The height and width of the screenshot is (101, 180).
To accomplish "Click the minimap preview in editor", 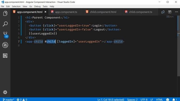I will [170, 17].
